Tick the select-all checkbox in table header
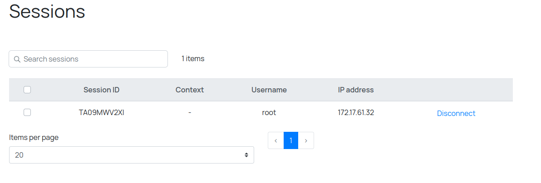Image resolution: width=541 pixels, height=183 pixels. pyautogui.click(x=27, y=90)
